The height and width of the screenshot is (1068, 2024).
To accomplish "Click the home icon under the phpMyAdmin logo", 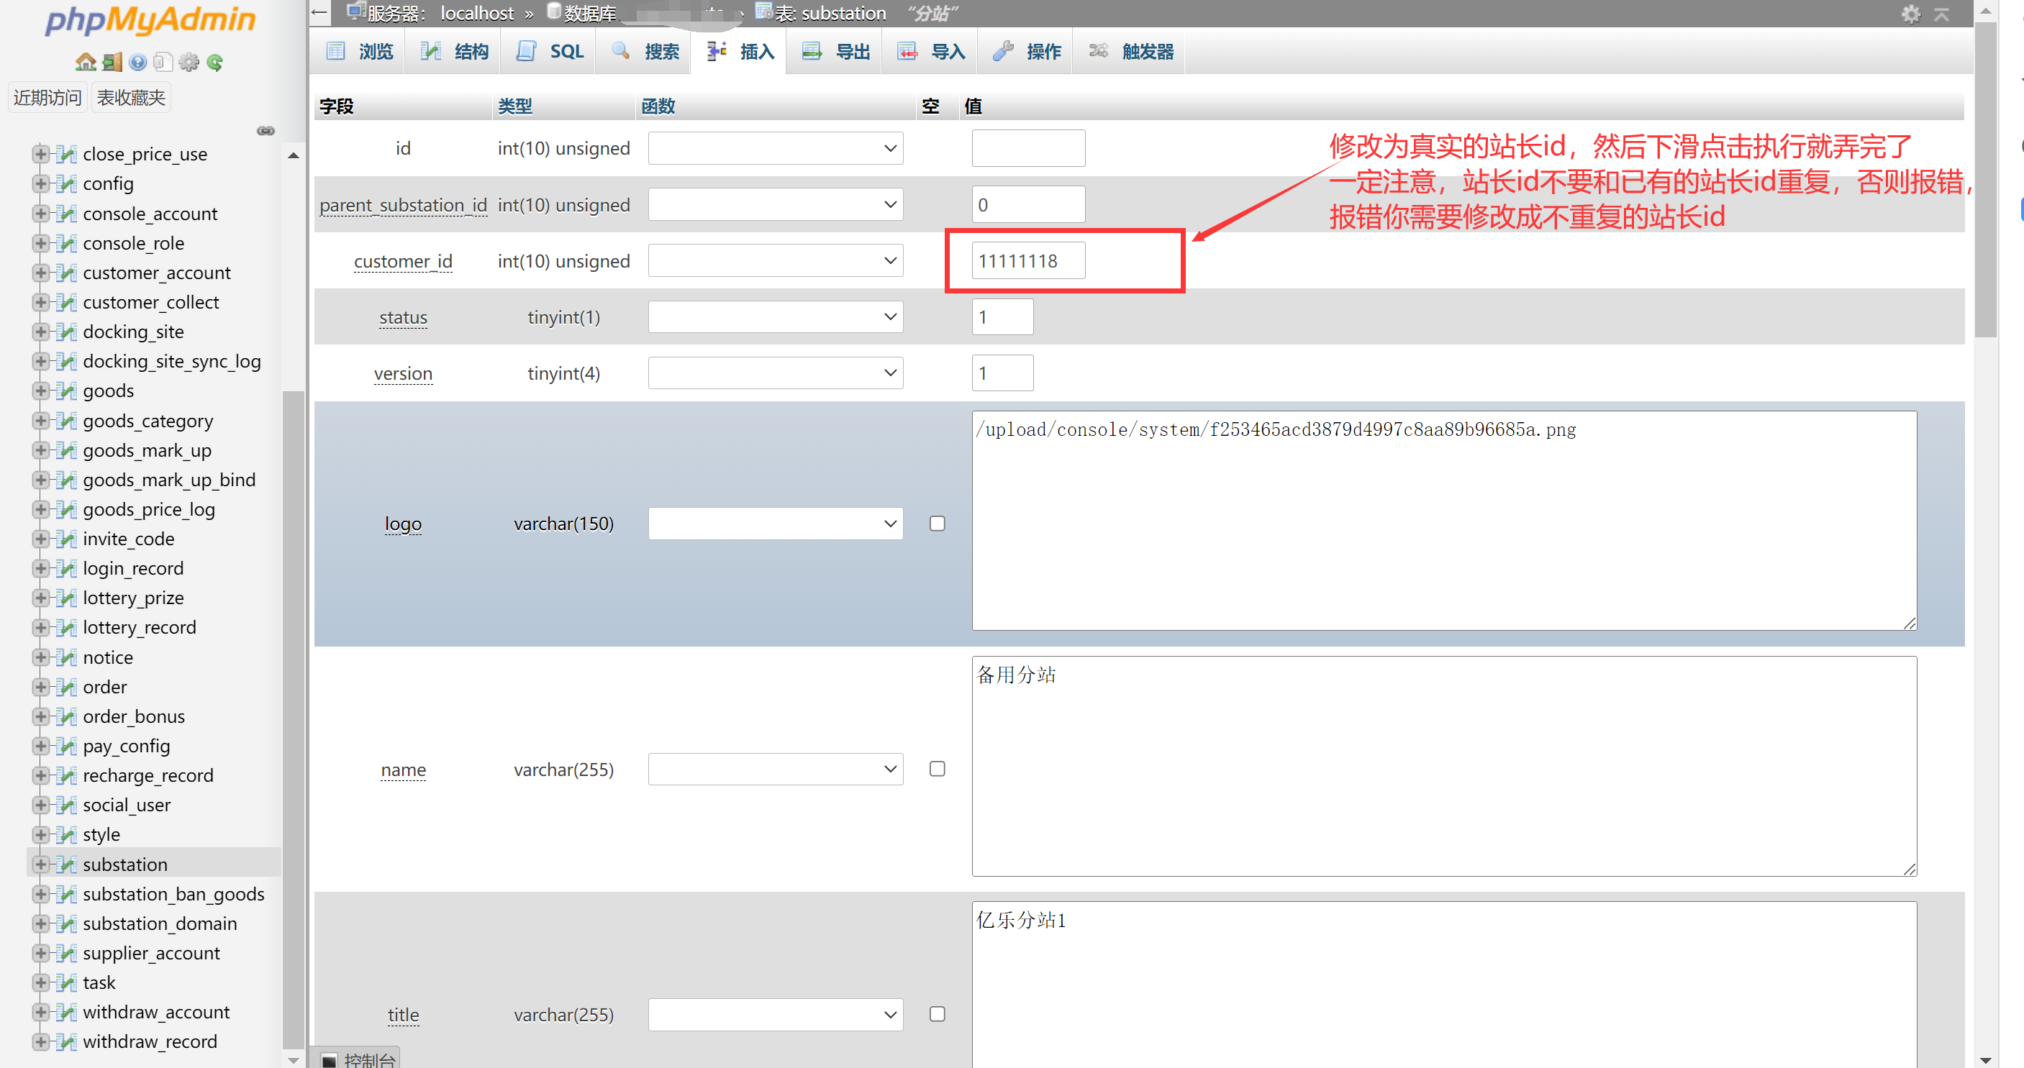I will tap(85, 62).
